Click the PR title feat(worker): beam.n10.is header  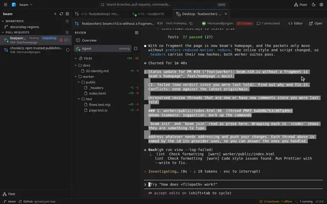point(118,23)
